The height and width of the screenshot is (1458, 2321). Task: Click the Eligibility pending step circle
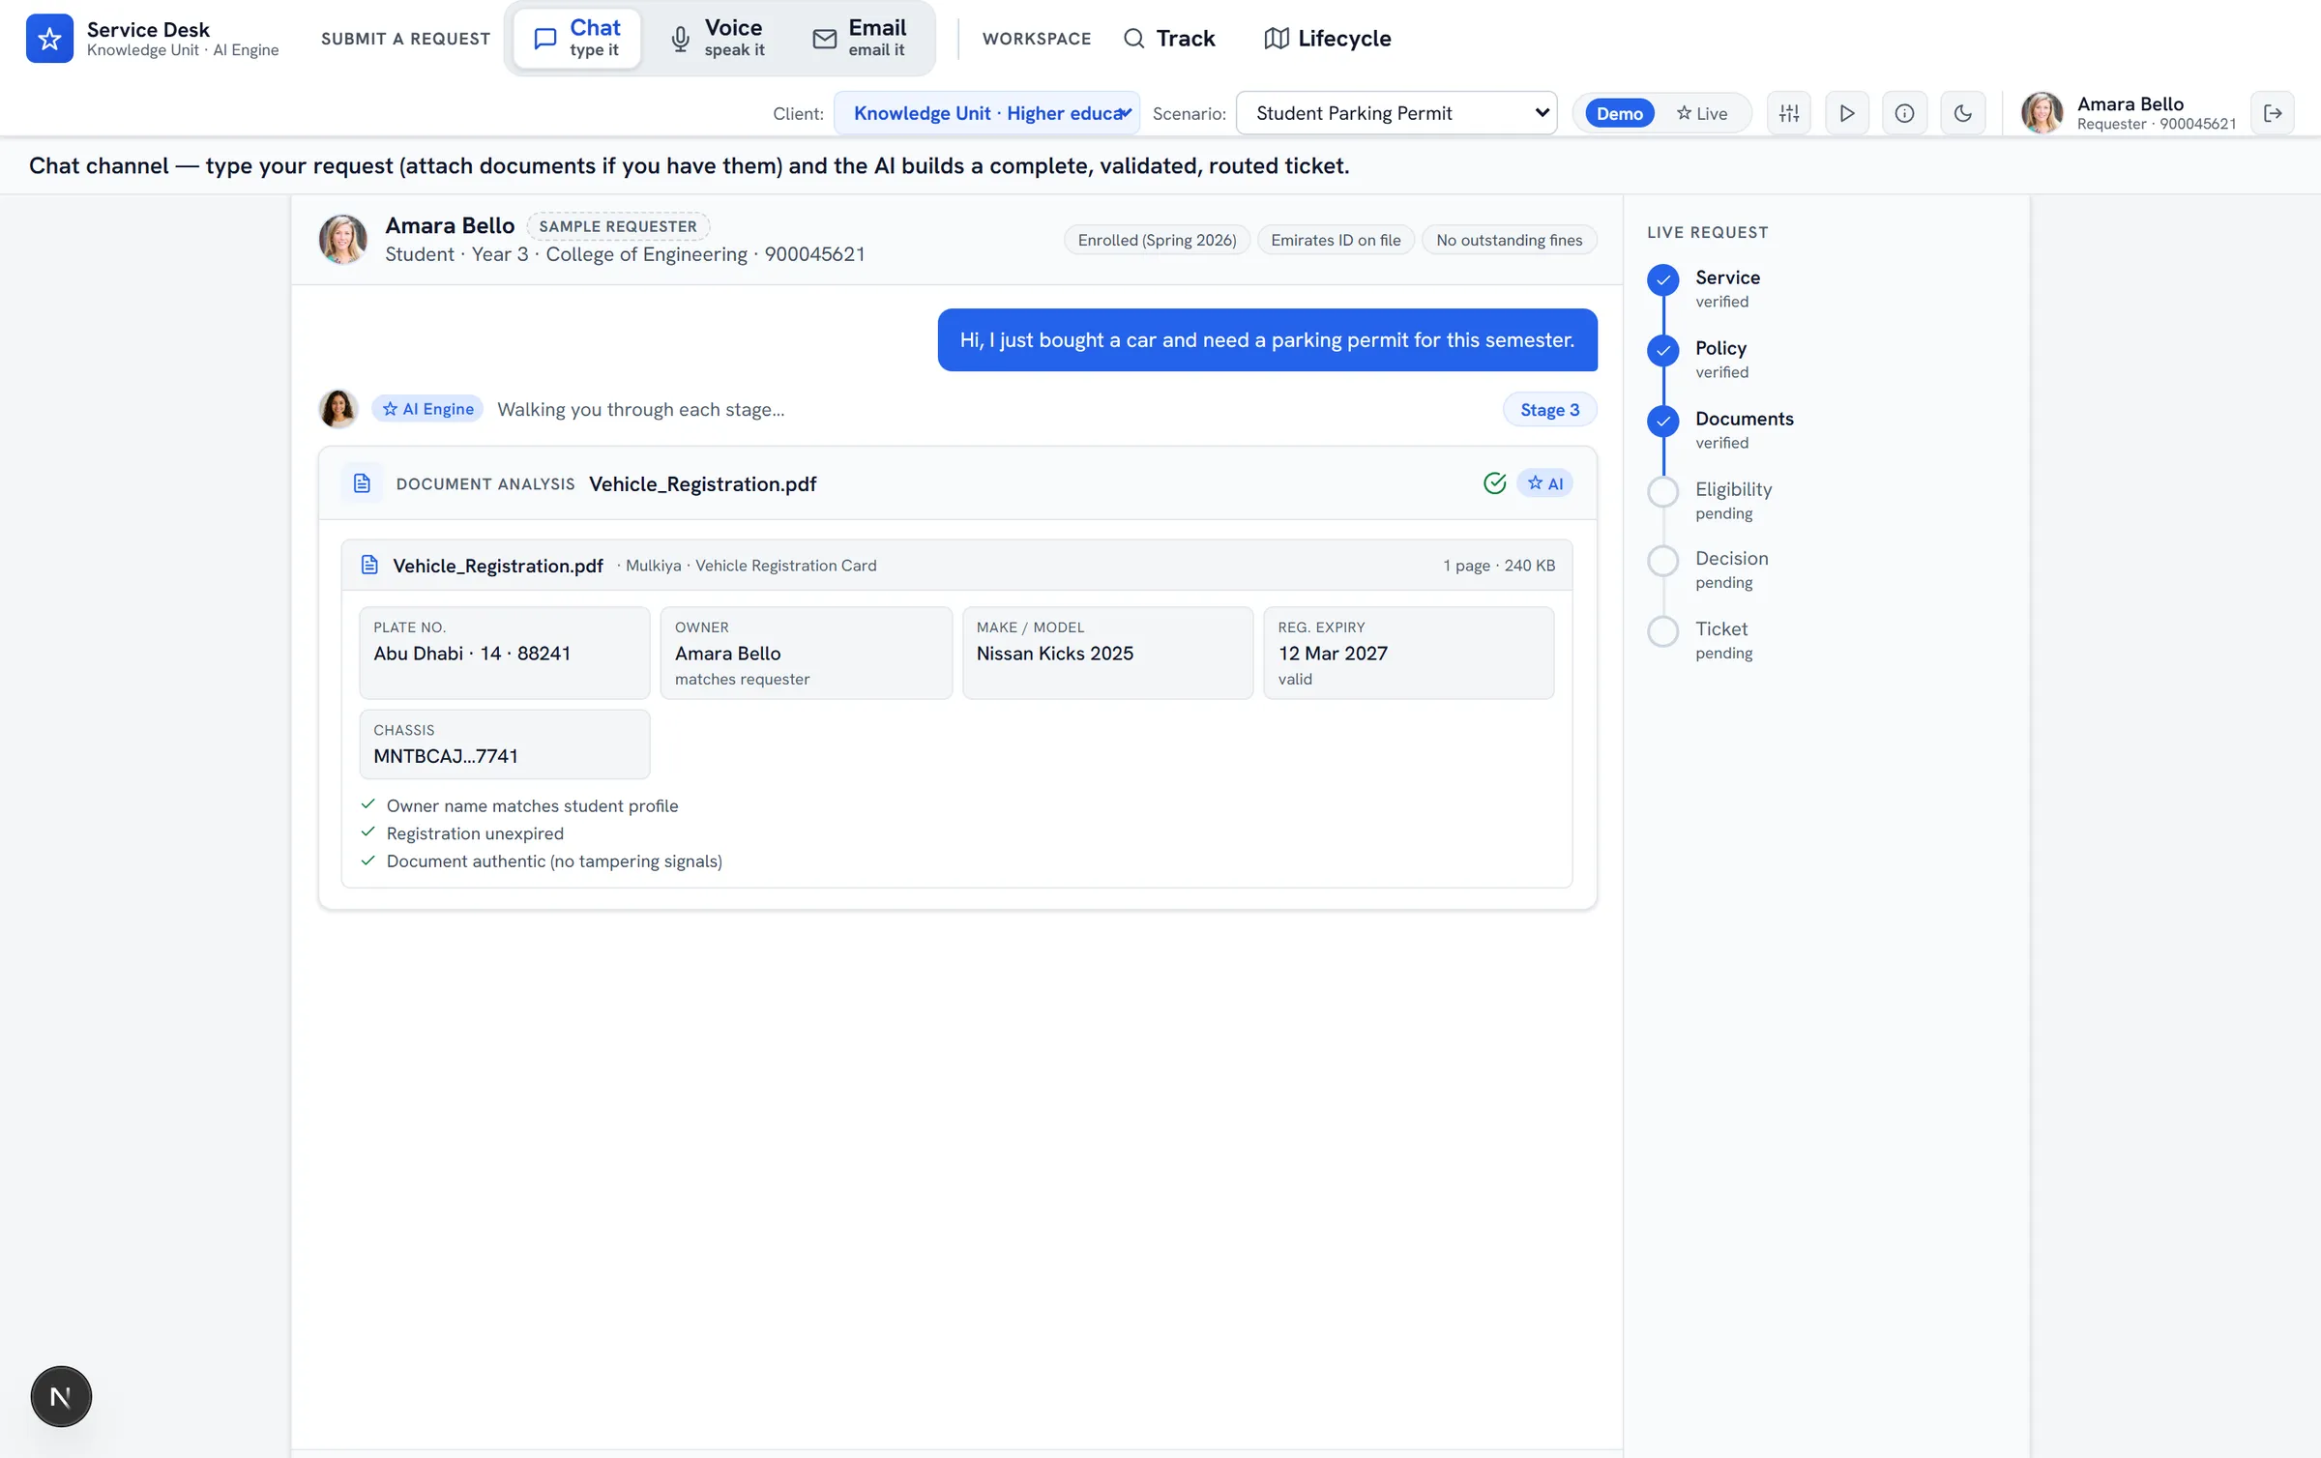[1663, 491]
